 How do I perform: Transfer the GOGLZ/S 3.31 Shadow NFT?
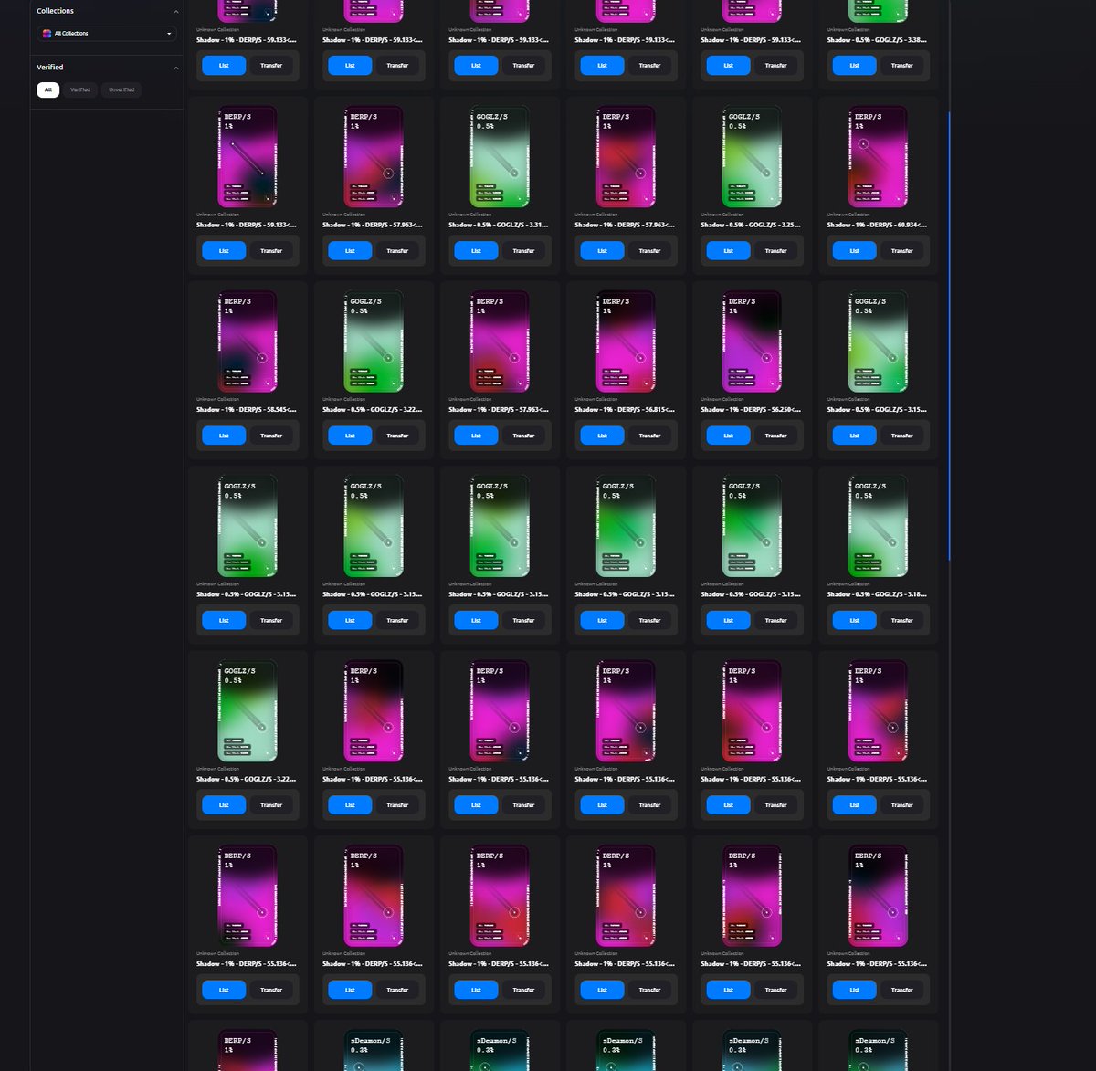pos(523,250)
